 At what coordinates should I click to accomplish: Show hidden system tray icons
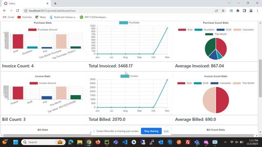click(x=225, y=142)
